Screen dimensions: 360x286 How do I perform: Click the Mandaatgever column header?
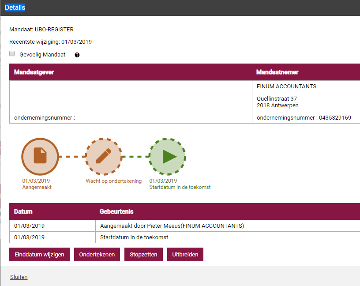pos(34,72)
